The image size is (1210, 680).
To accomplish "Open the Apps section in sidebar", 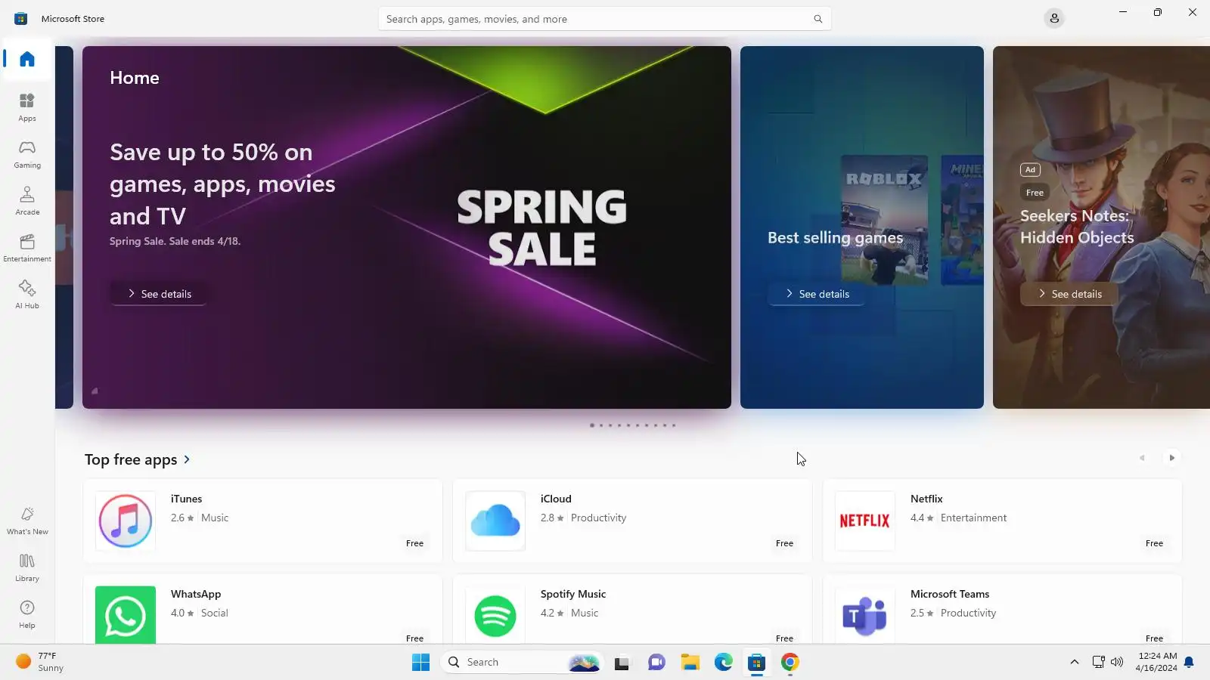I will (x=27, y=107).
